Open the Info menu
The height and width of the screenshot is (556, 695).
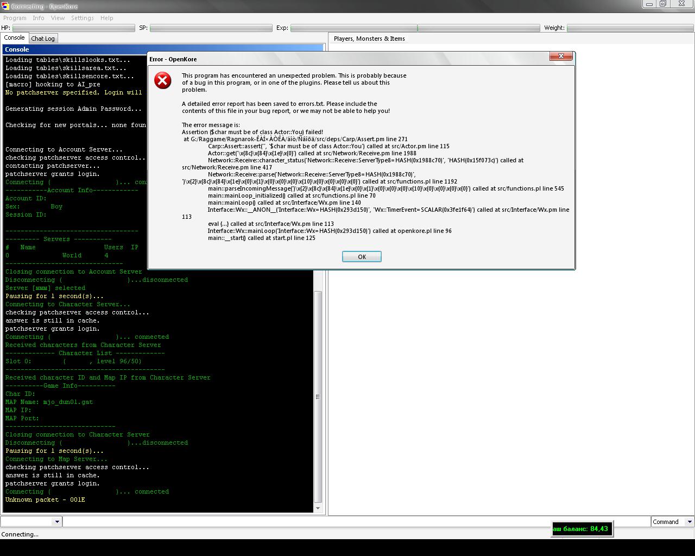pos(39,18)
